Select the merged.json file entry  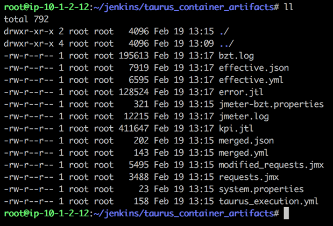pyautogui.click(x=246, y=141)
